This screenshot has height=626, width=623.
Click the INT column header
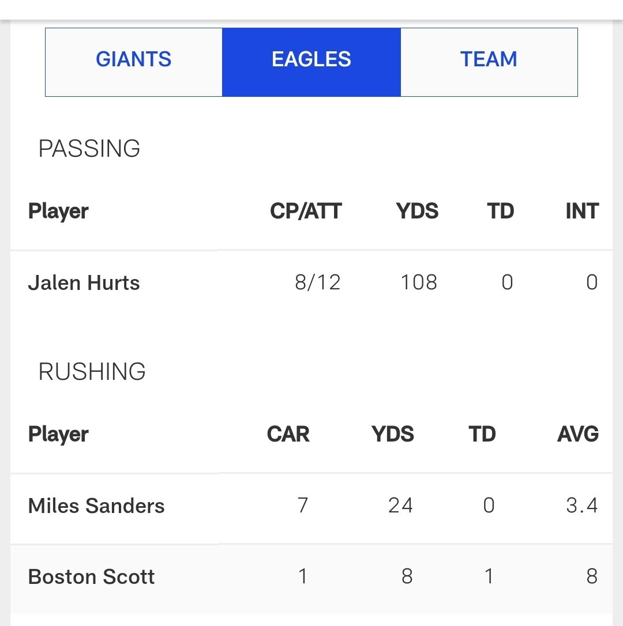582,212
